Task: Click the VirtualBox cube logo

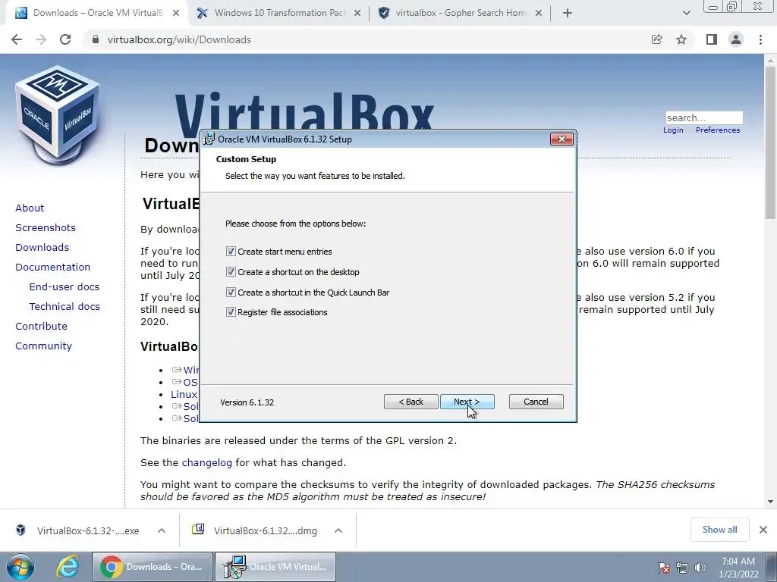Action: pos(58,115)
